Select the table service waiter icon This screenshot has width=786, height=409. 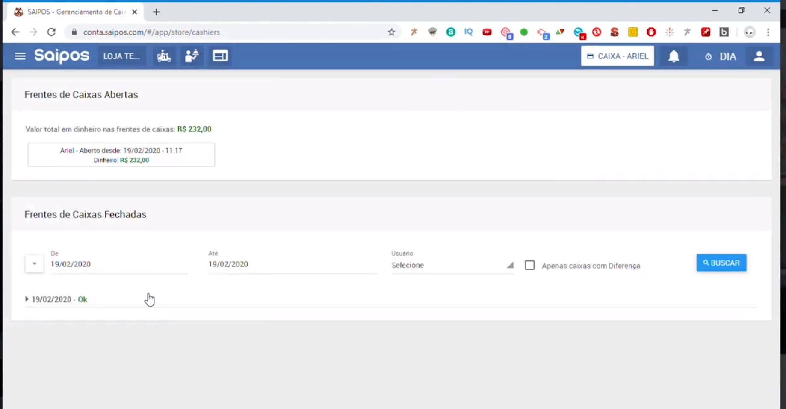(x=192, y=56)
